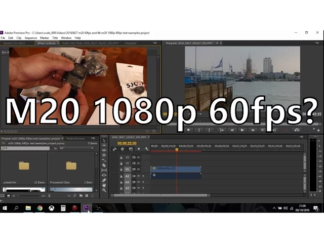Toggle lock on V3 track

(121, 157)
